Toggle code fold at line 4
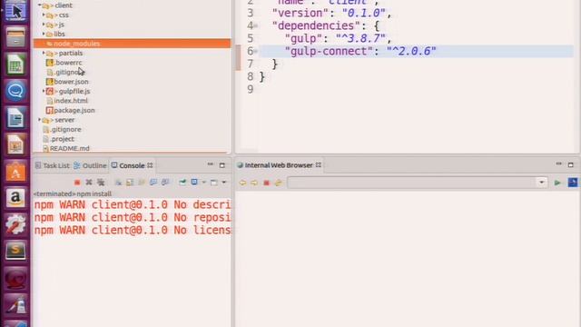The image size is (581, 327). pyautogui.click(x=256, y=26)
